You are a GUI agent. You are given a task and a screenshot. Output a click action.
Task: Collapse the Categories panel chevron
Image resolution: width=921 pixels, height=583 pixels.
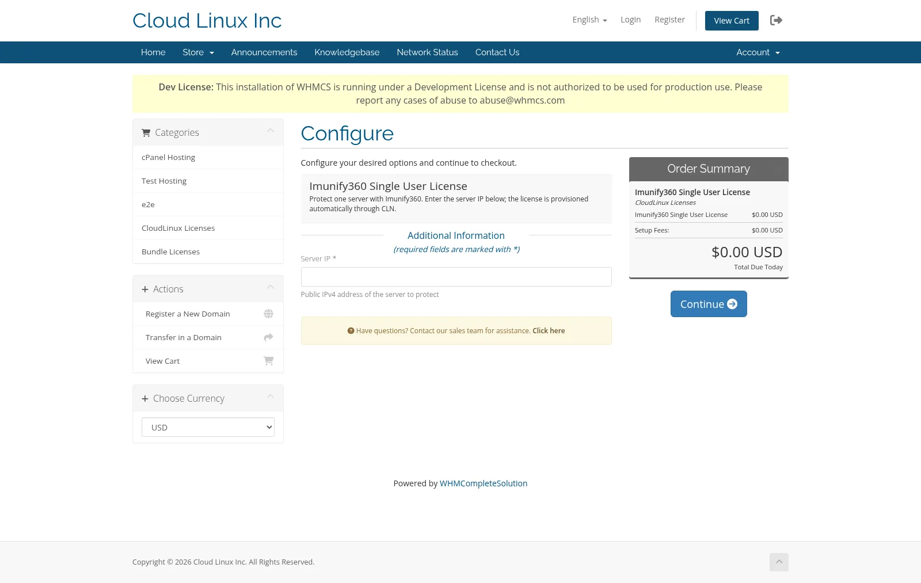[x=271, y=131]
